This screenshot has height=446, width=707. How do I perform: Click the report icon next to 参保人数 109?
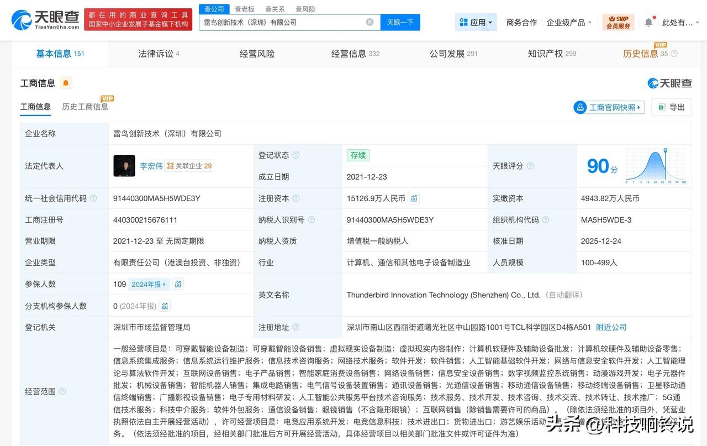[177, 284]
